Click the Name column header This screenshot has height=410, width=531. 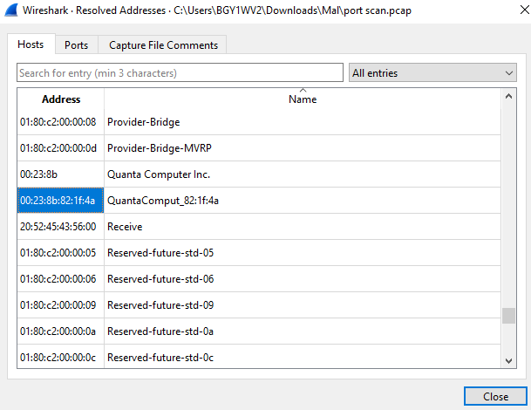point(303,99)
